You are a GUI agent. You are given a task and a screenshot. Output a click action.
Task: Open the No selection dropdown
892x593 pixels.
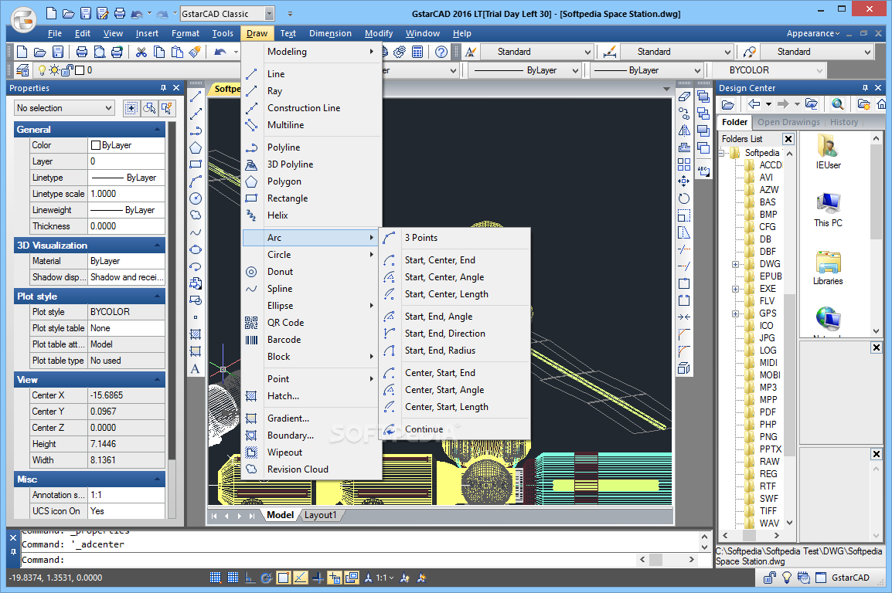tap(64, 108)
